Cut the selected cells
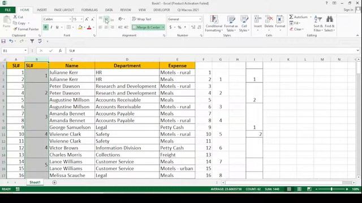 click(x=18, y=17)
